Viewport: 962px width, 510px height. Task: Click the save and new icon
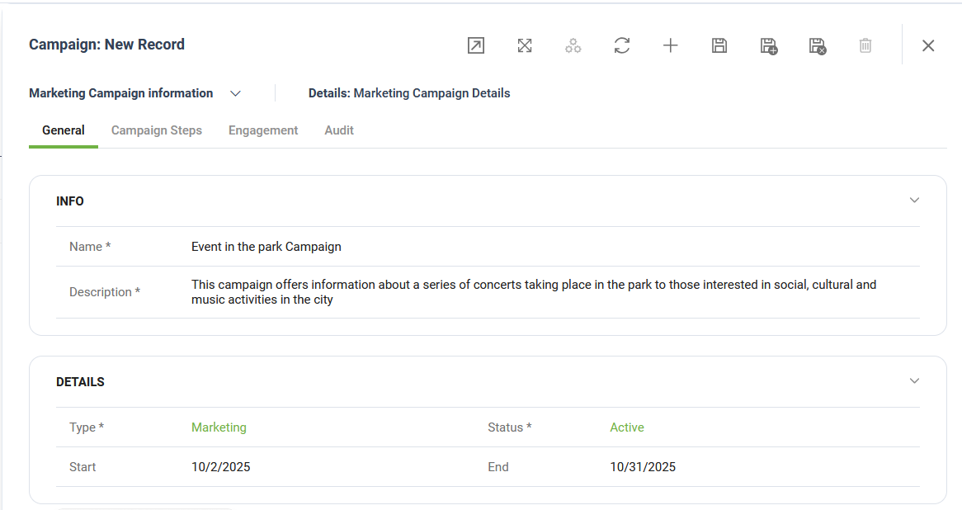click(768, 46)
